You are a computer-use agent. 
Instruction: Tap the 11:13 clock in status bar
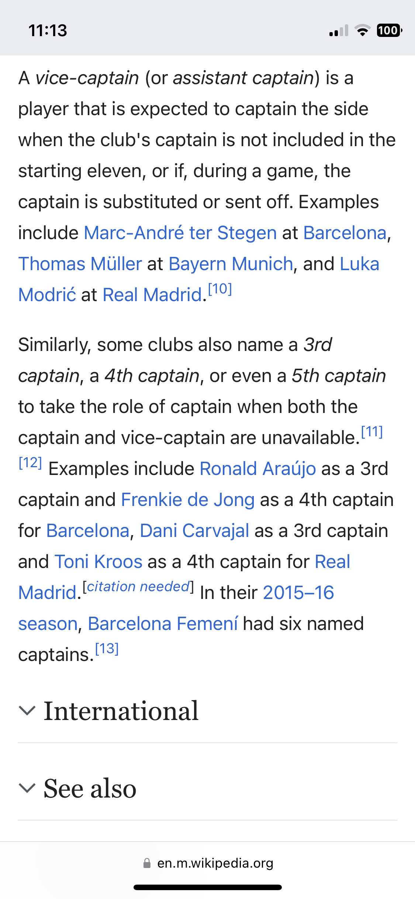pos(48,30)
